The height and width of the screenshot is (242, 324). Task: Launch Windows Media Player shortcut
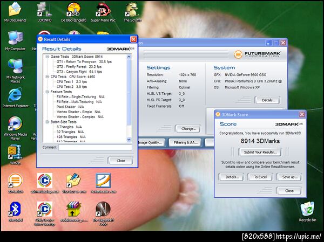pos(15,128)
